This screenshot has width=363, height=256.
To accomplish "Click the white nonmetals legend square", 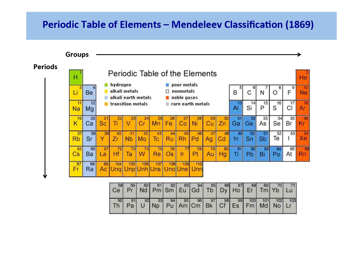I will tap(167, 91).
